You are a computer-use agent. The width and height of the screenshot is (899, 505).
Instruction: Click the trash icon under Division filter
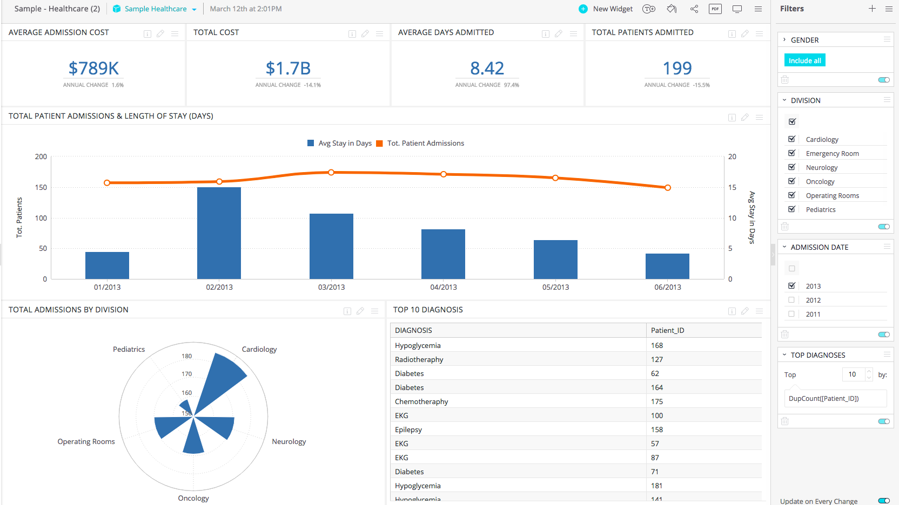pyautogui.click(x=785, y=226)
